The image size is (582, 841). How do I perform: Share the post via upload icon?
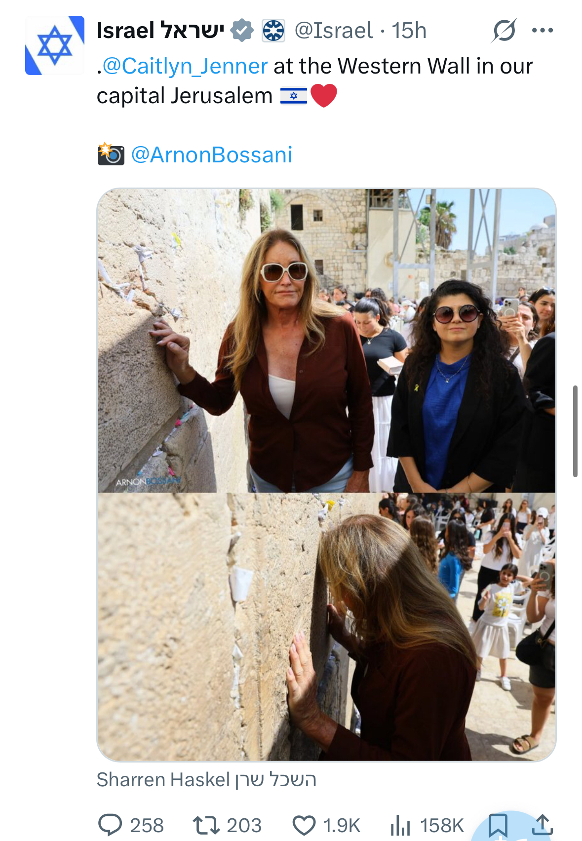[542, 825]
